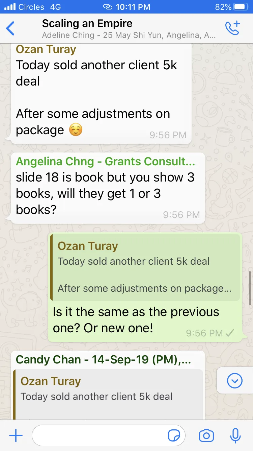Image resolution: width=253 pixels, height=451 pixels.
Task: Tap the participants subtitle starting "Adeline Ching"
Action: coord(129,35)
